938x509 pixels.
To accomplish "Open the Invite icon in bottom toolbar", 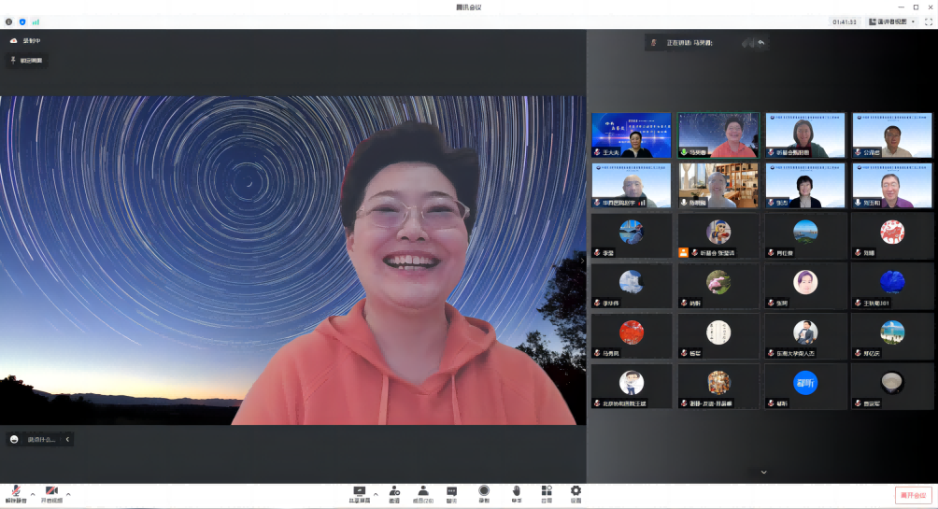I will tap(394, 492).
